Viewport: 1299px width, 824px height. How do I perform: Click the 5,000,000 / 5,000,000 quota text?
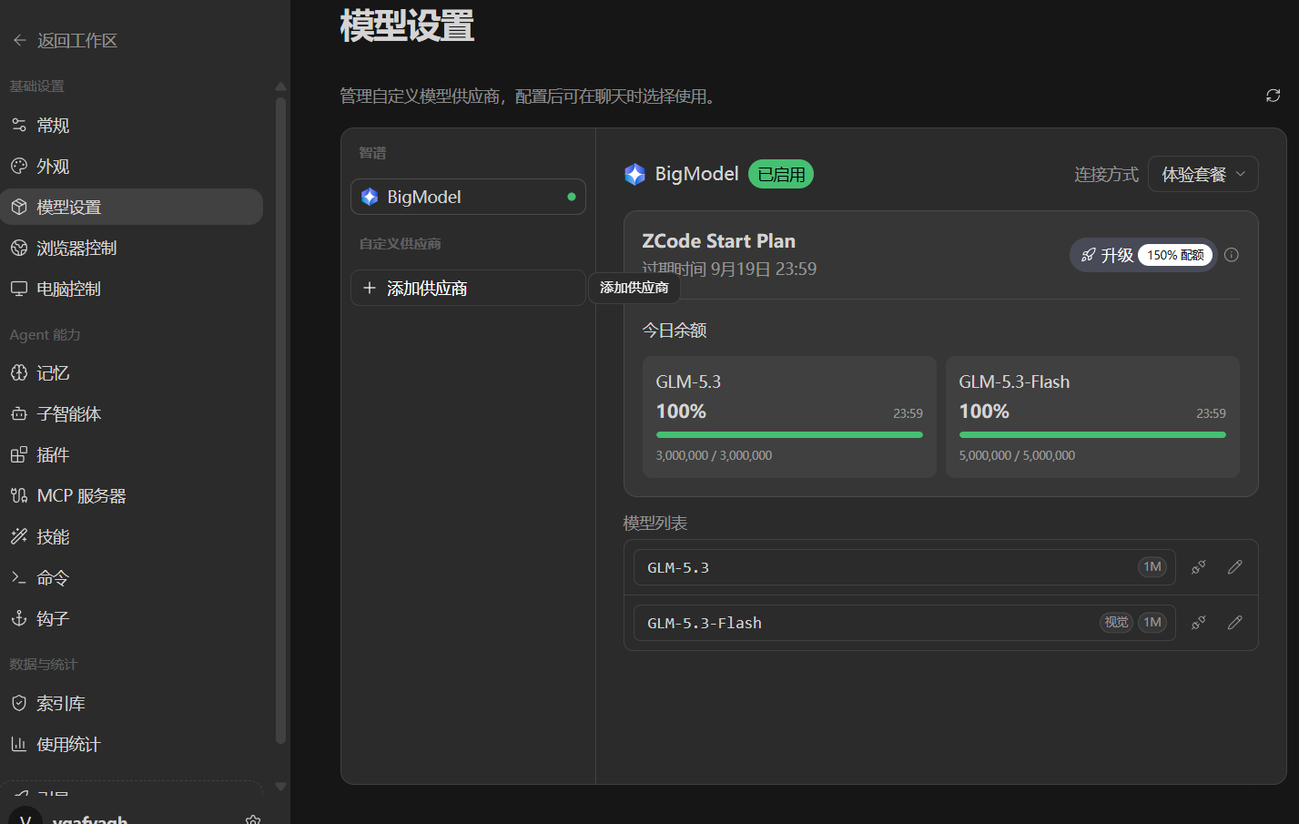[1017, 455]
